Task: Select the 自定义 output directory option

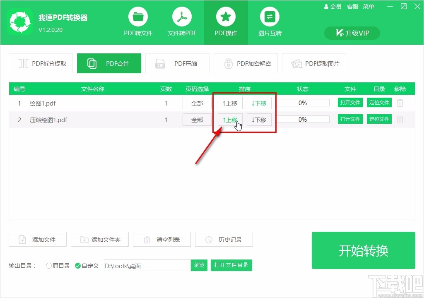Action: click(78, 266)
